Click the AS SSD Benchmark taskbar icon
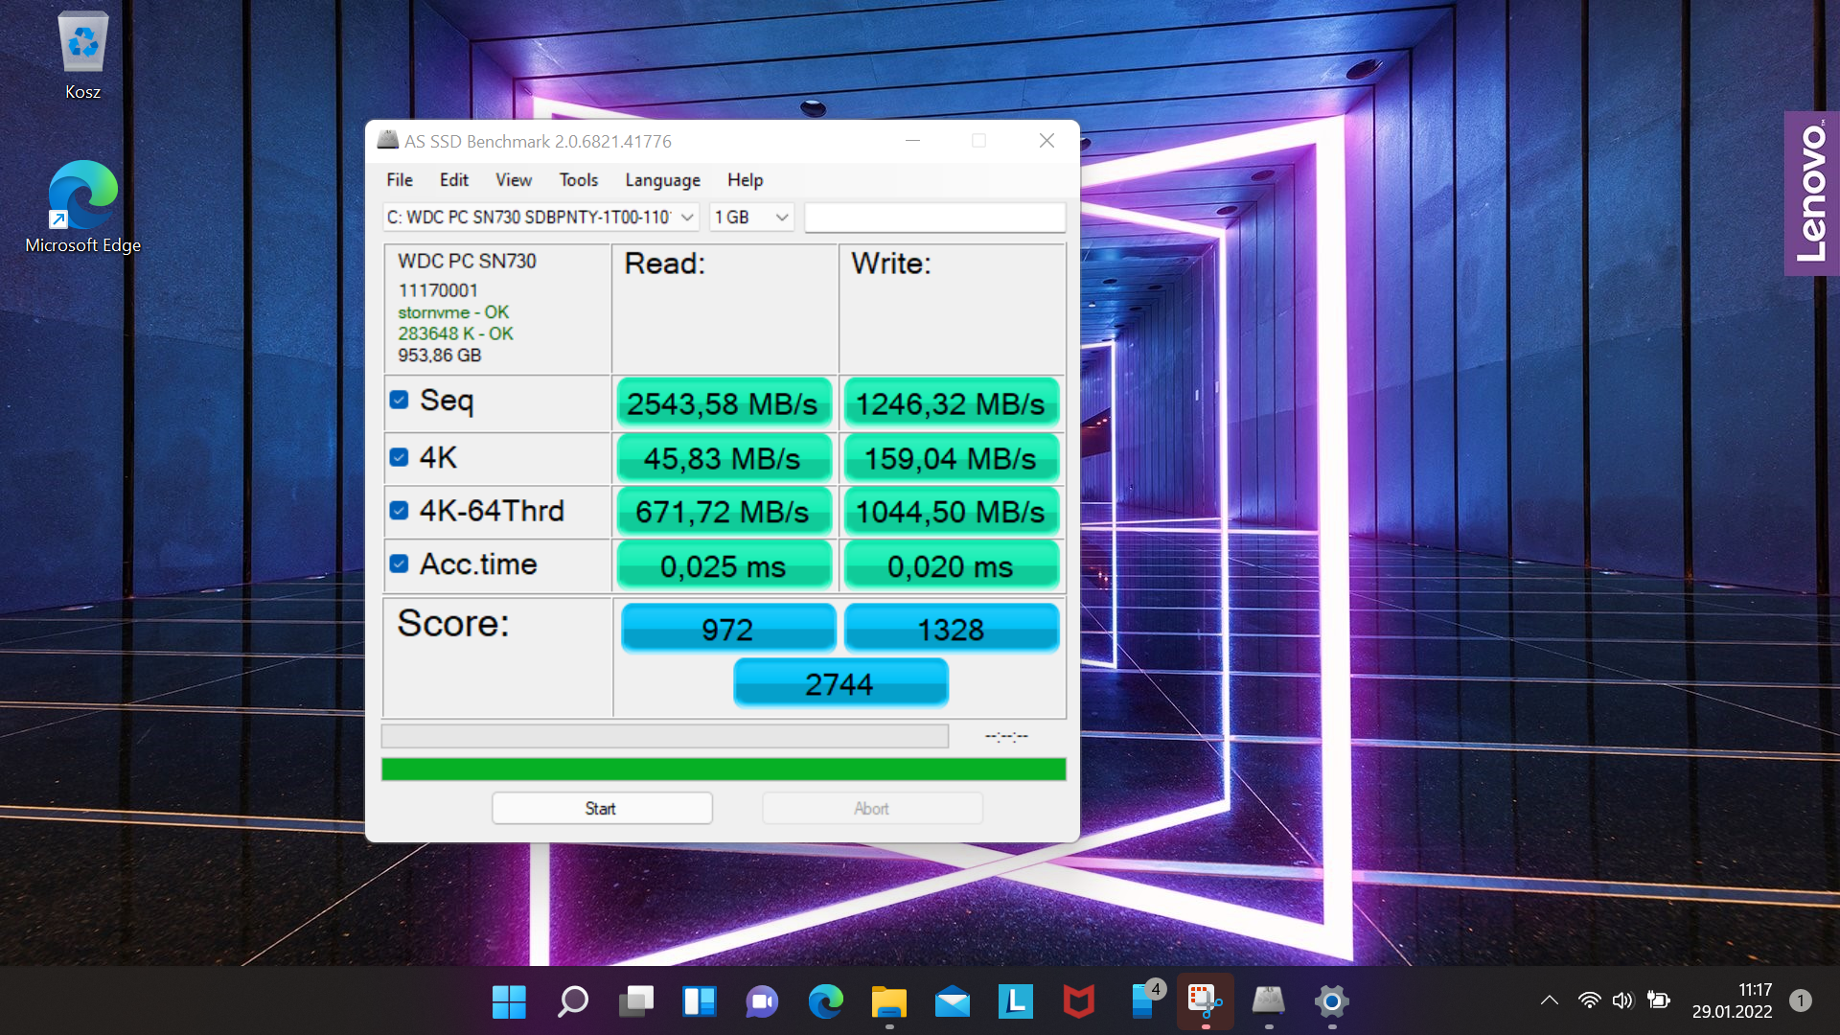Image resolution: width=1840 pixels, height=1035 pixels. pyautogui.click(x=1269, y=1001)
